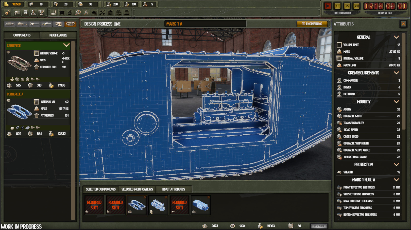Viewport: 411px width, 230px height.
Task: Select the engine component category filter
Action: (59, 24)
